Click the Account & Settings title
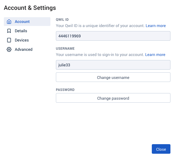Screen dimensions: 174x157 pos(30,8)
